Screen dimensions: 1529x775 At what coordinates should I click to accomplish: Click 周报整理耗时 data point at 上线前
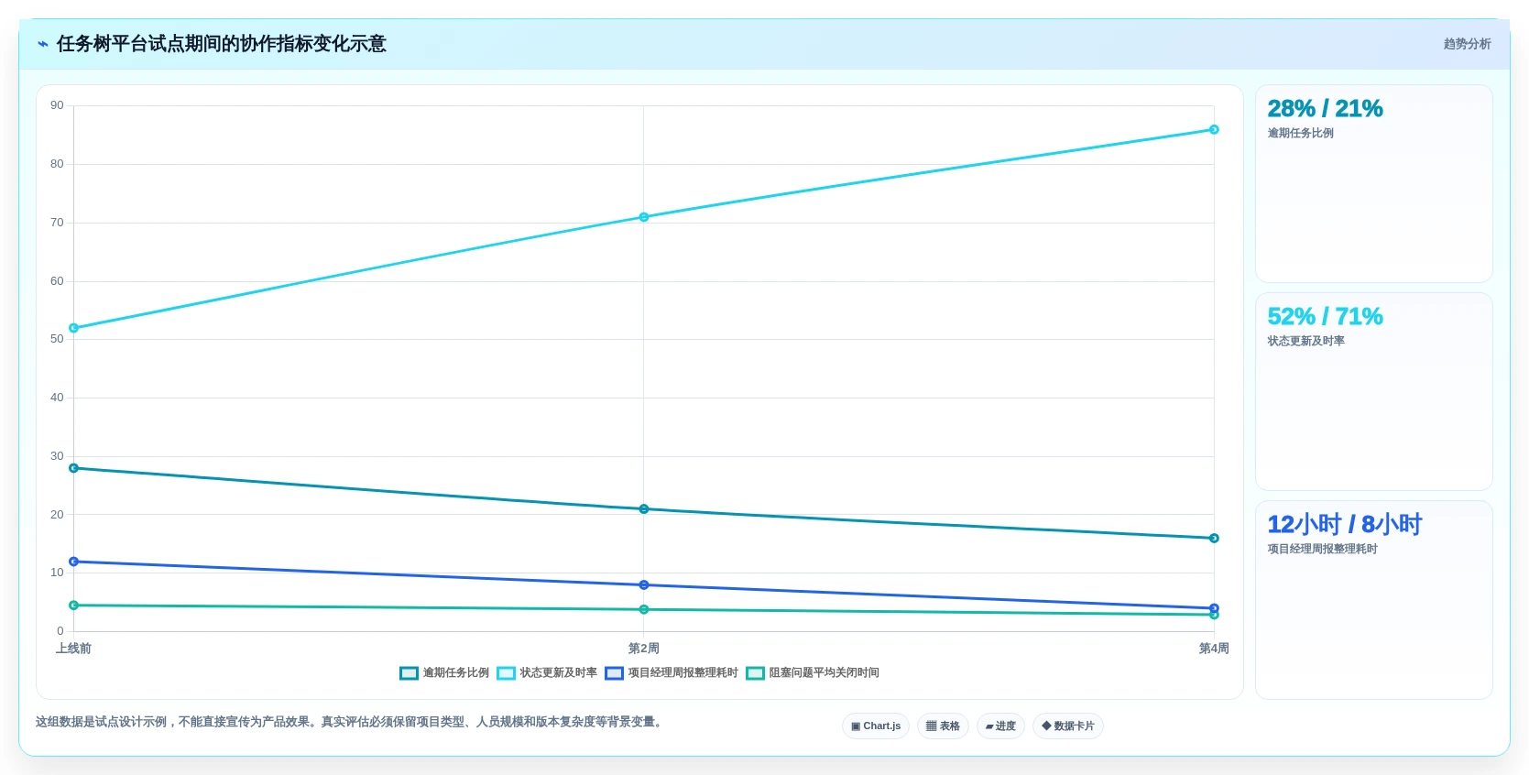point(74,562)
